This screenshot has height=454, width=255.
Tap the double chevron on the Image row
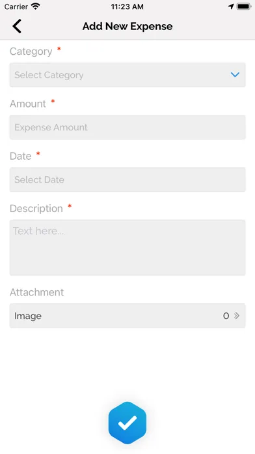click(x=237, y=316)
